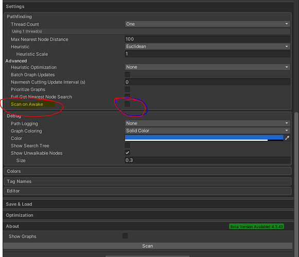Screen dimensions: 299x257
Task: Click the Scan button
Action: 148,246
